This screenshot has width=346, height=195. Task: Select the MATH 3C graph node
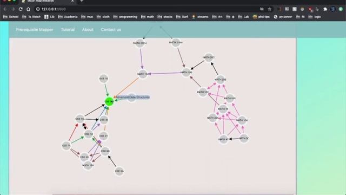244,139
